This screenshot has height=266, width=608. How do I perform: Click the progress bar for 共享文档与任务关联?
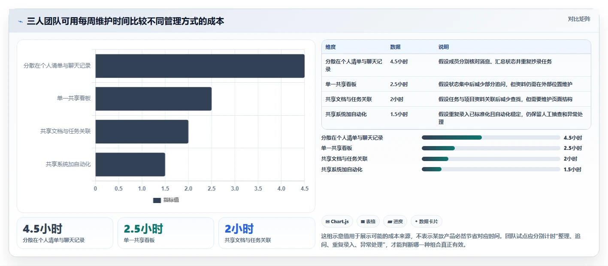pyautogui.click(x=491, y=159)
